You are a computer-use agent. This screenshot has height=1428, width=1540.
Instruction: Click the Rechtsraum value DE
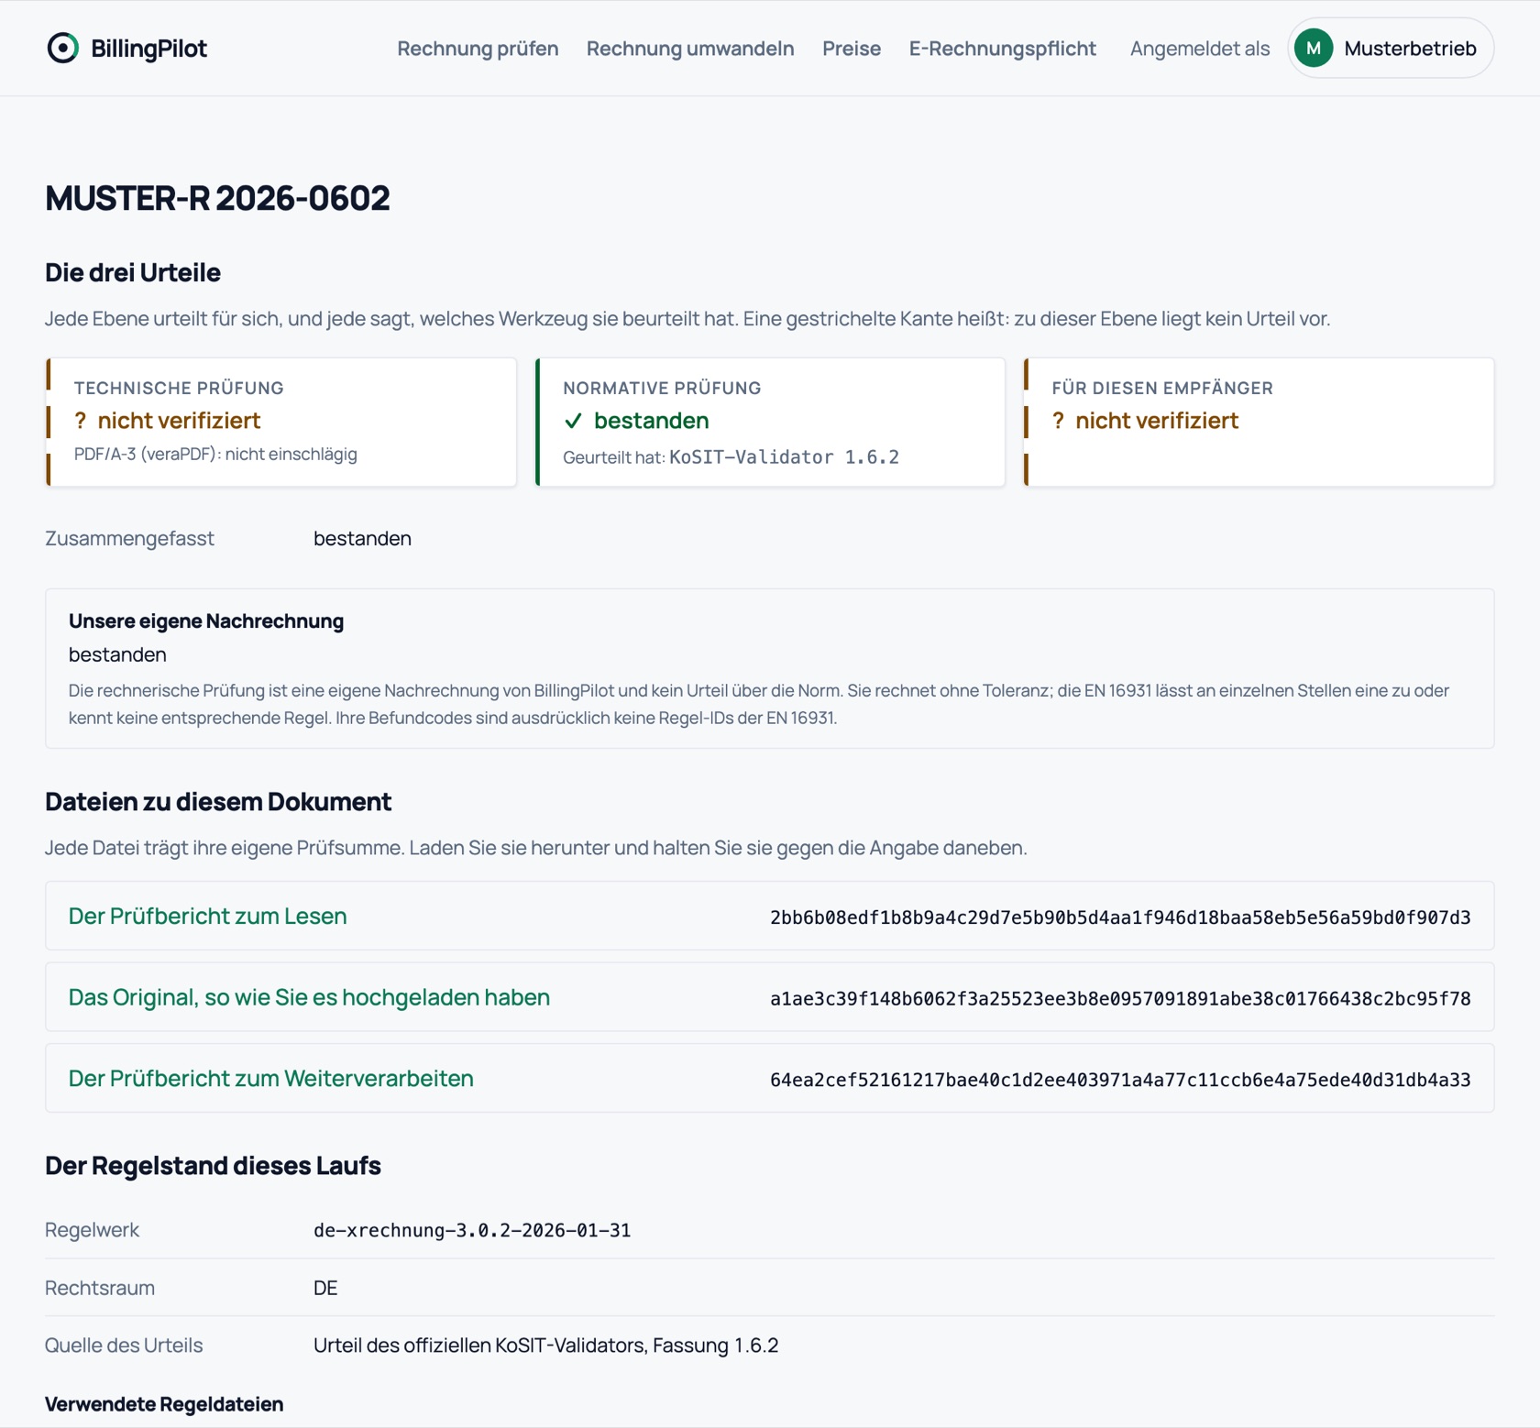325,1288
